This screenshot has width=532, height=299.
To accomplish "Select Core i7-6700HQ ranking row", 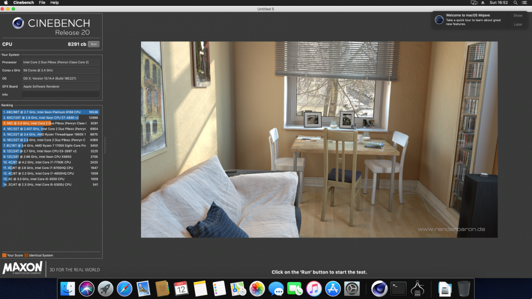I will 51,168.
